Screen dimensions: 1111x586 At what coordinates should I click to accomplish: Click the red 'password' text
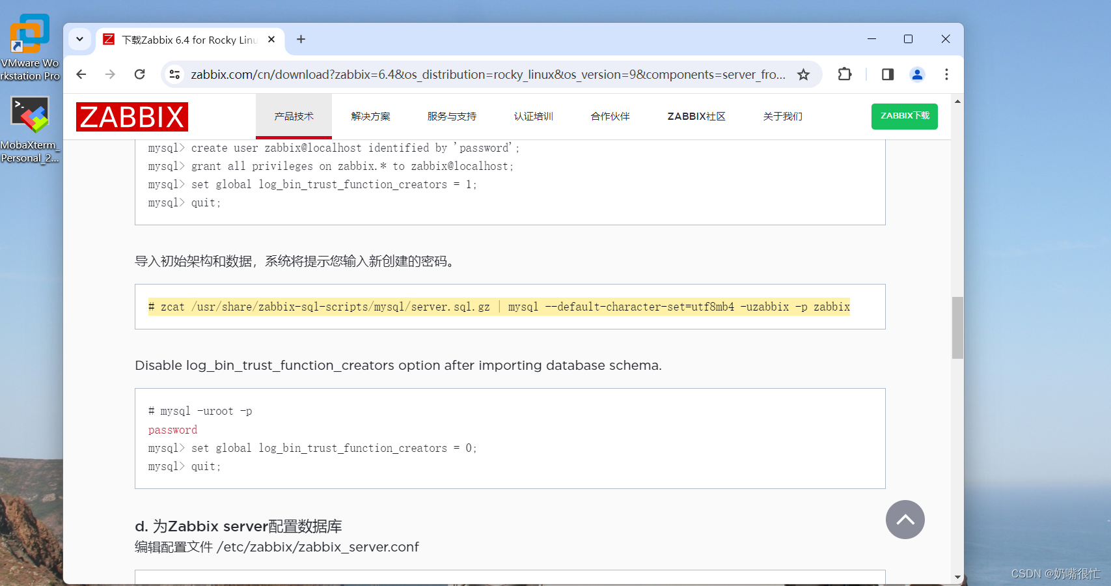[172, 430]
